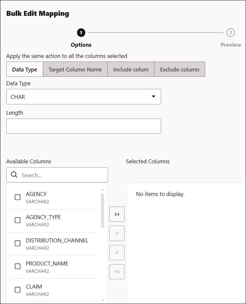Click the move selected right arrow button
The height and width of the screenshot is (304, 246).
(117, 233)
